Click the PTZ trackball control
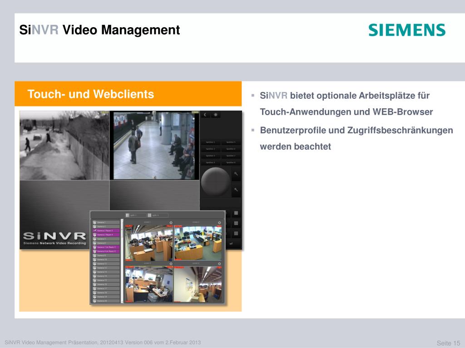 (216, 181)
